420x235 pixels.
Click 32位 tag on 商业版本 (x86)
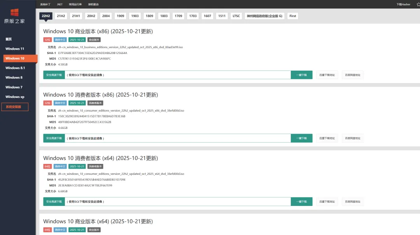pyautogui.click(x=47, y=40)
